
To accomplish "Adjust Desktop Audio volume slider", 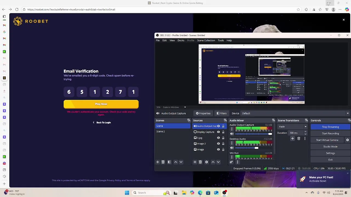I will [254, 148].
